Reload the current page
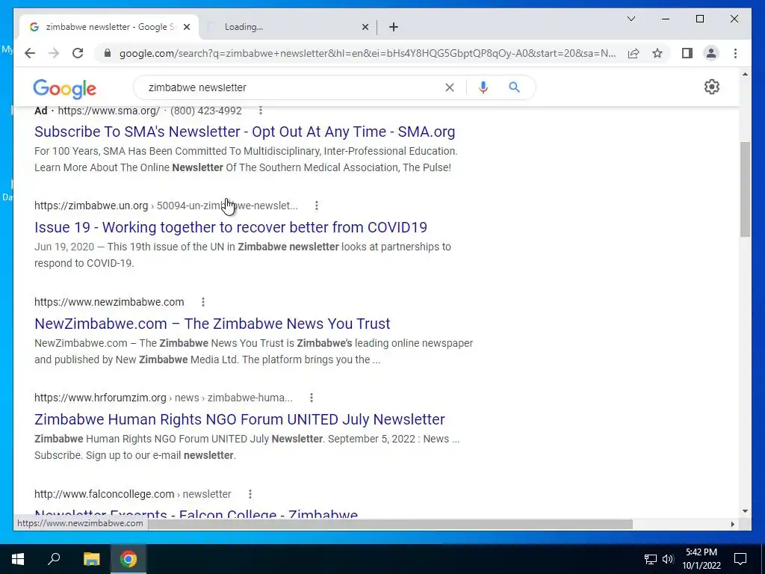 78,53
